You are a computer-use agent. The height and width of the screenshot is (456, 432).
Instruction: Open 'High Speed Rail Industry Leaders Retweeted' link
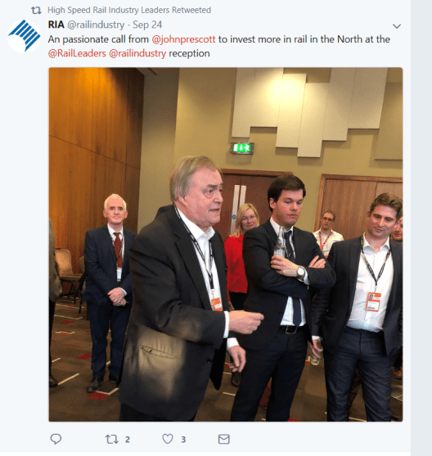[129, 10]
